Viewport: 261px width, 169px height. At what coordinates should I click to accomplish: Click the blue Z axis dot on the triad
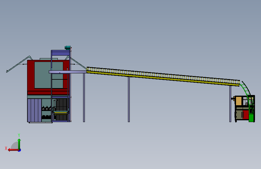click(20, 150)
